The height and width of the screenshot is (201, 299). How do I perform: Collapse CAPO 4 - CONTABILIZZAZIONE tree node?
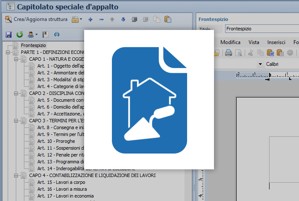pos(16,175)
